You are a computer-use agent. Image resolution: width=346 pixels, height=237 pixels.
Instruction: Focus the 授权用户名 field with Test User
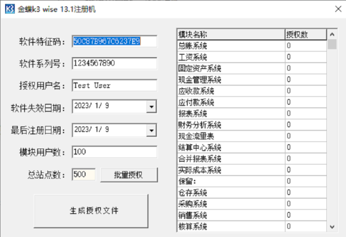[115, 85]
